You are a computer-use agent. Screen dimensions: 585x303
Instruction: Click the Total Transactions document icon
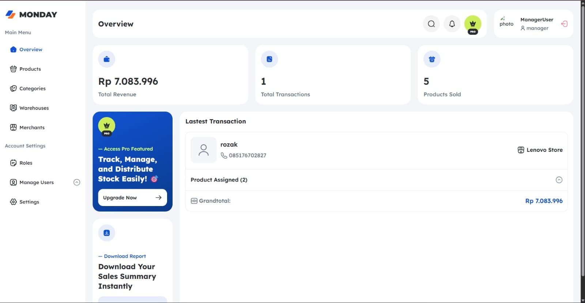269,59
